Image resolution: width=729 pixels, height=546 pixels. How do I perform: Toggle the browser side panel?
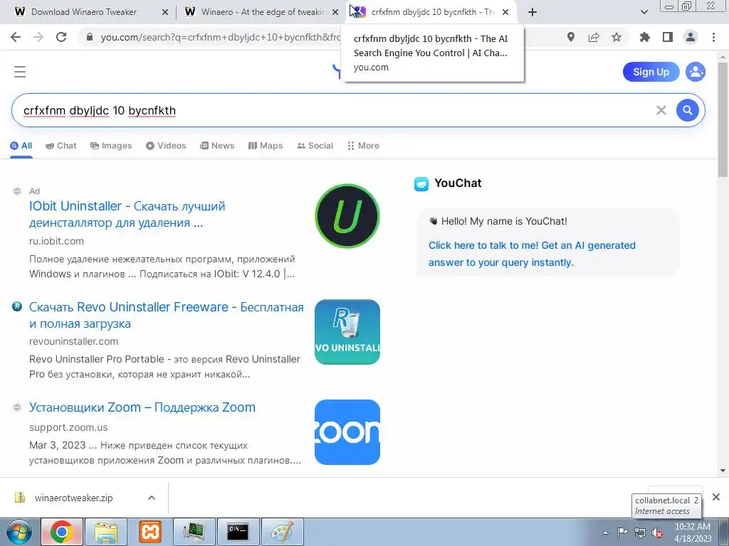coord(668,37)
